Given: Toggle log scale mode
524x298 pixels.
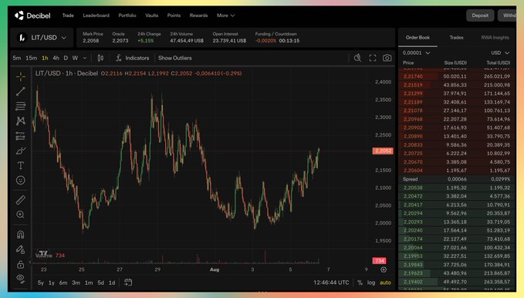Looking at the screenshot, I should tap(371, 283).
